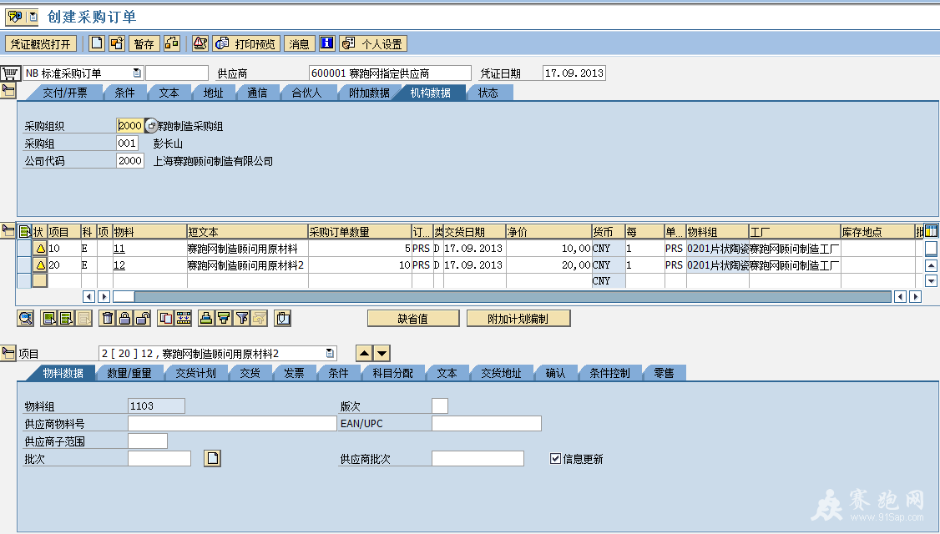940x534 pixels.
Task: Open the 项目 item selection dropdown
Action: [330, 353]
